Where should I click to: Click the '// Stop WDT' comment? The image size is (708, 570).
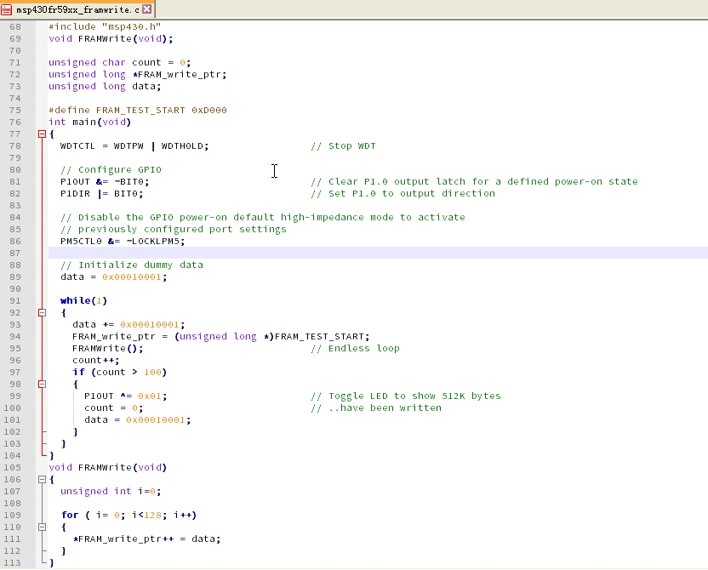coord(343,146)
